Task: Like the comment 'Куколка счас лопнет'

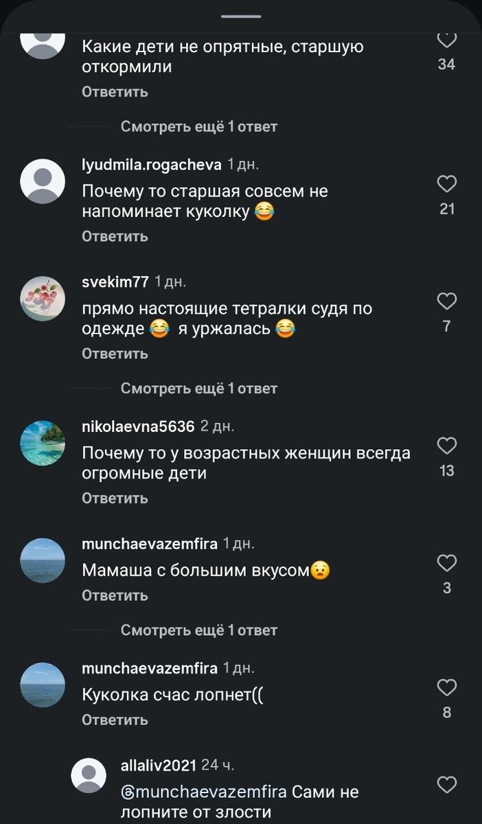Action: pos(446,687)
